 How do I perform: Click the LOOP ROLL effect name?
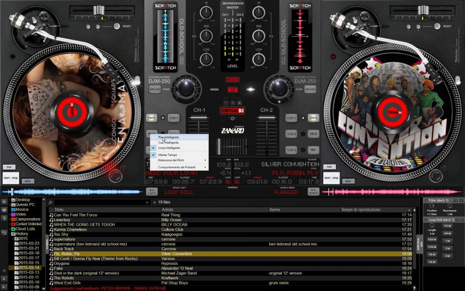(179, 193)
